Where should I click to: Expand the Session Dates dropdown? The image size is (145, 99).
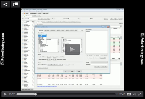[42, 35]
